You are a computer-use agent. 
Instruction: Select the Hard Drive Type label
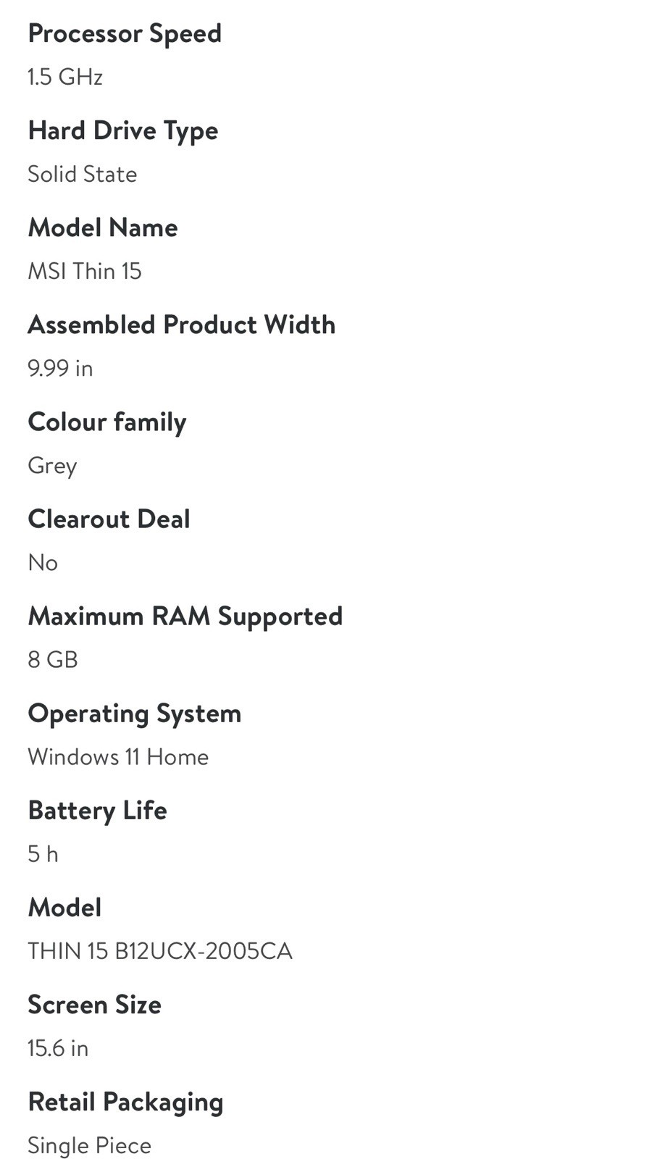coord(123,131)
